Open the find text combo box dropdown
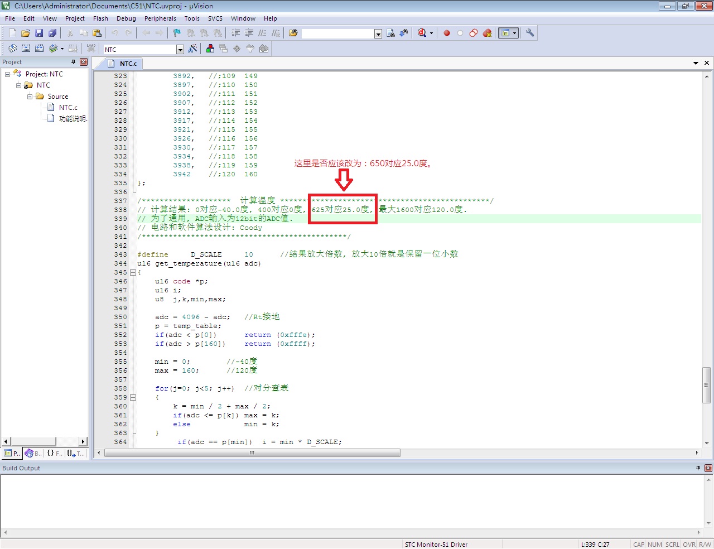This screenshot has height=549, width=714. click(x=378, y=34)
